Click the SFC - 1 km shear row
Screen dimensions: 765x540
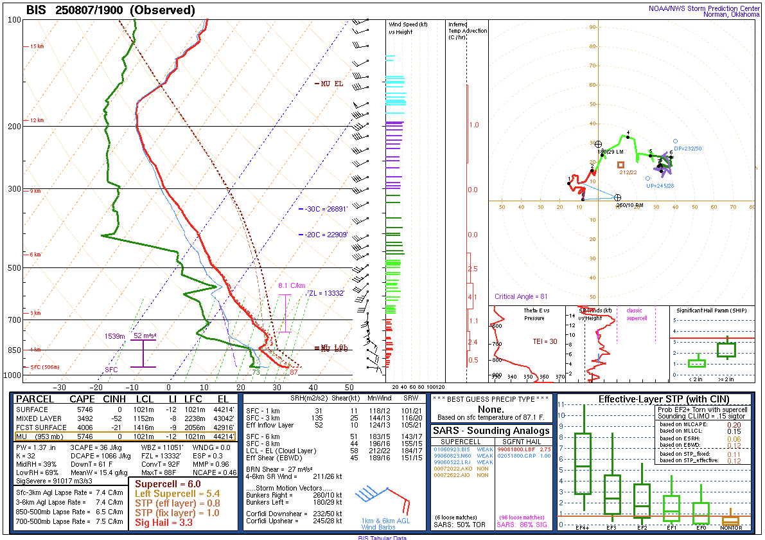334,411
